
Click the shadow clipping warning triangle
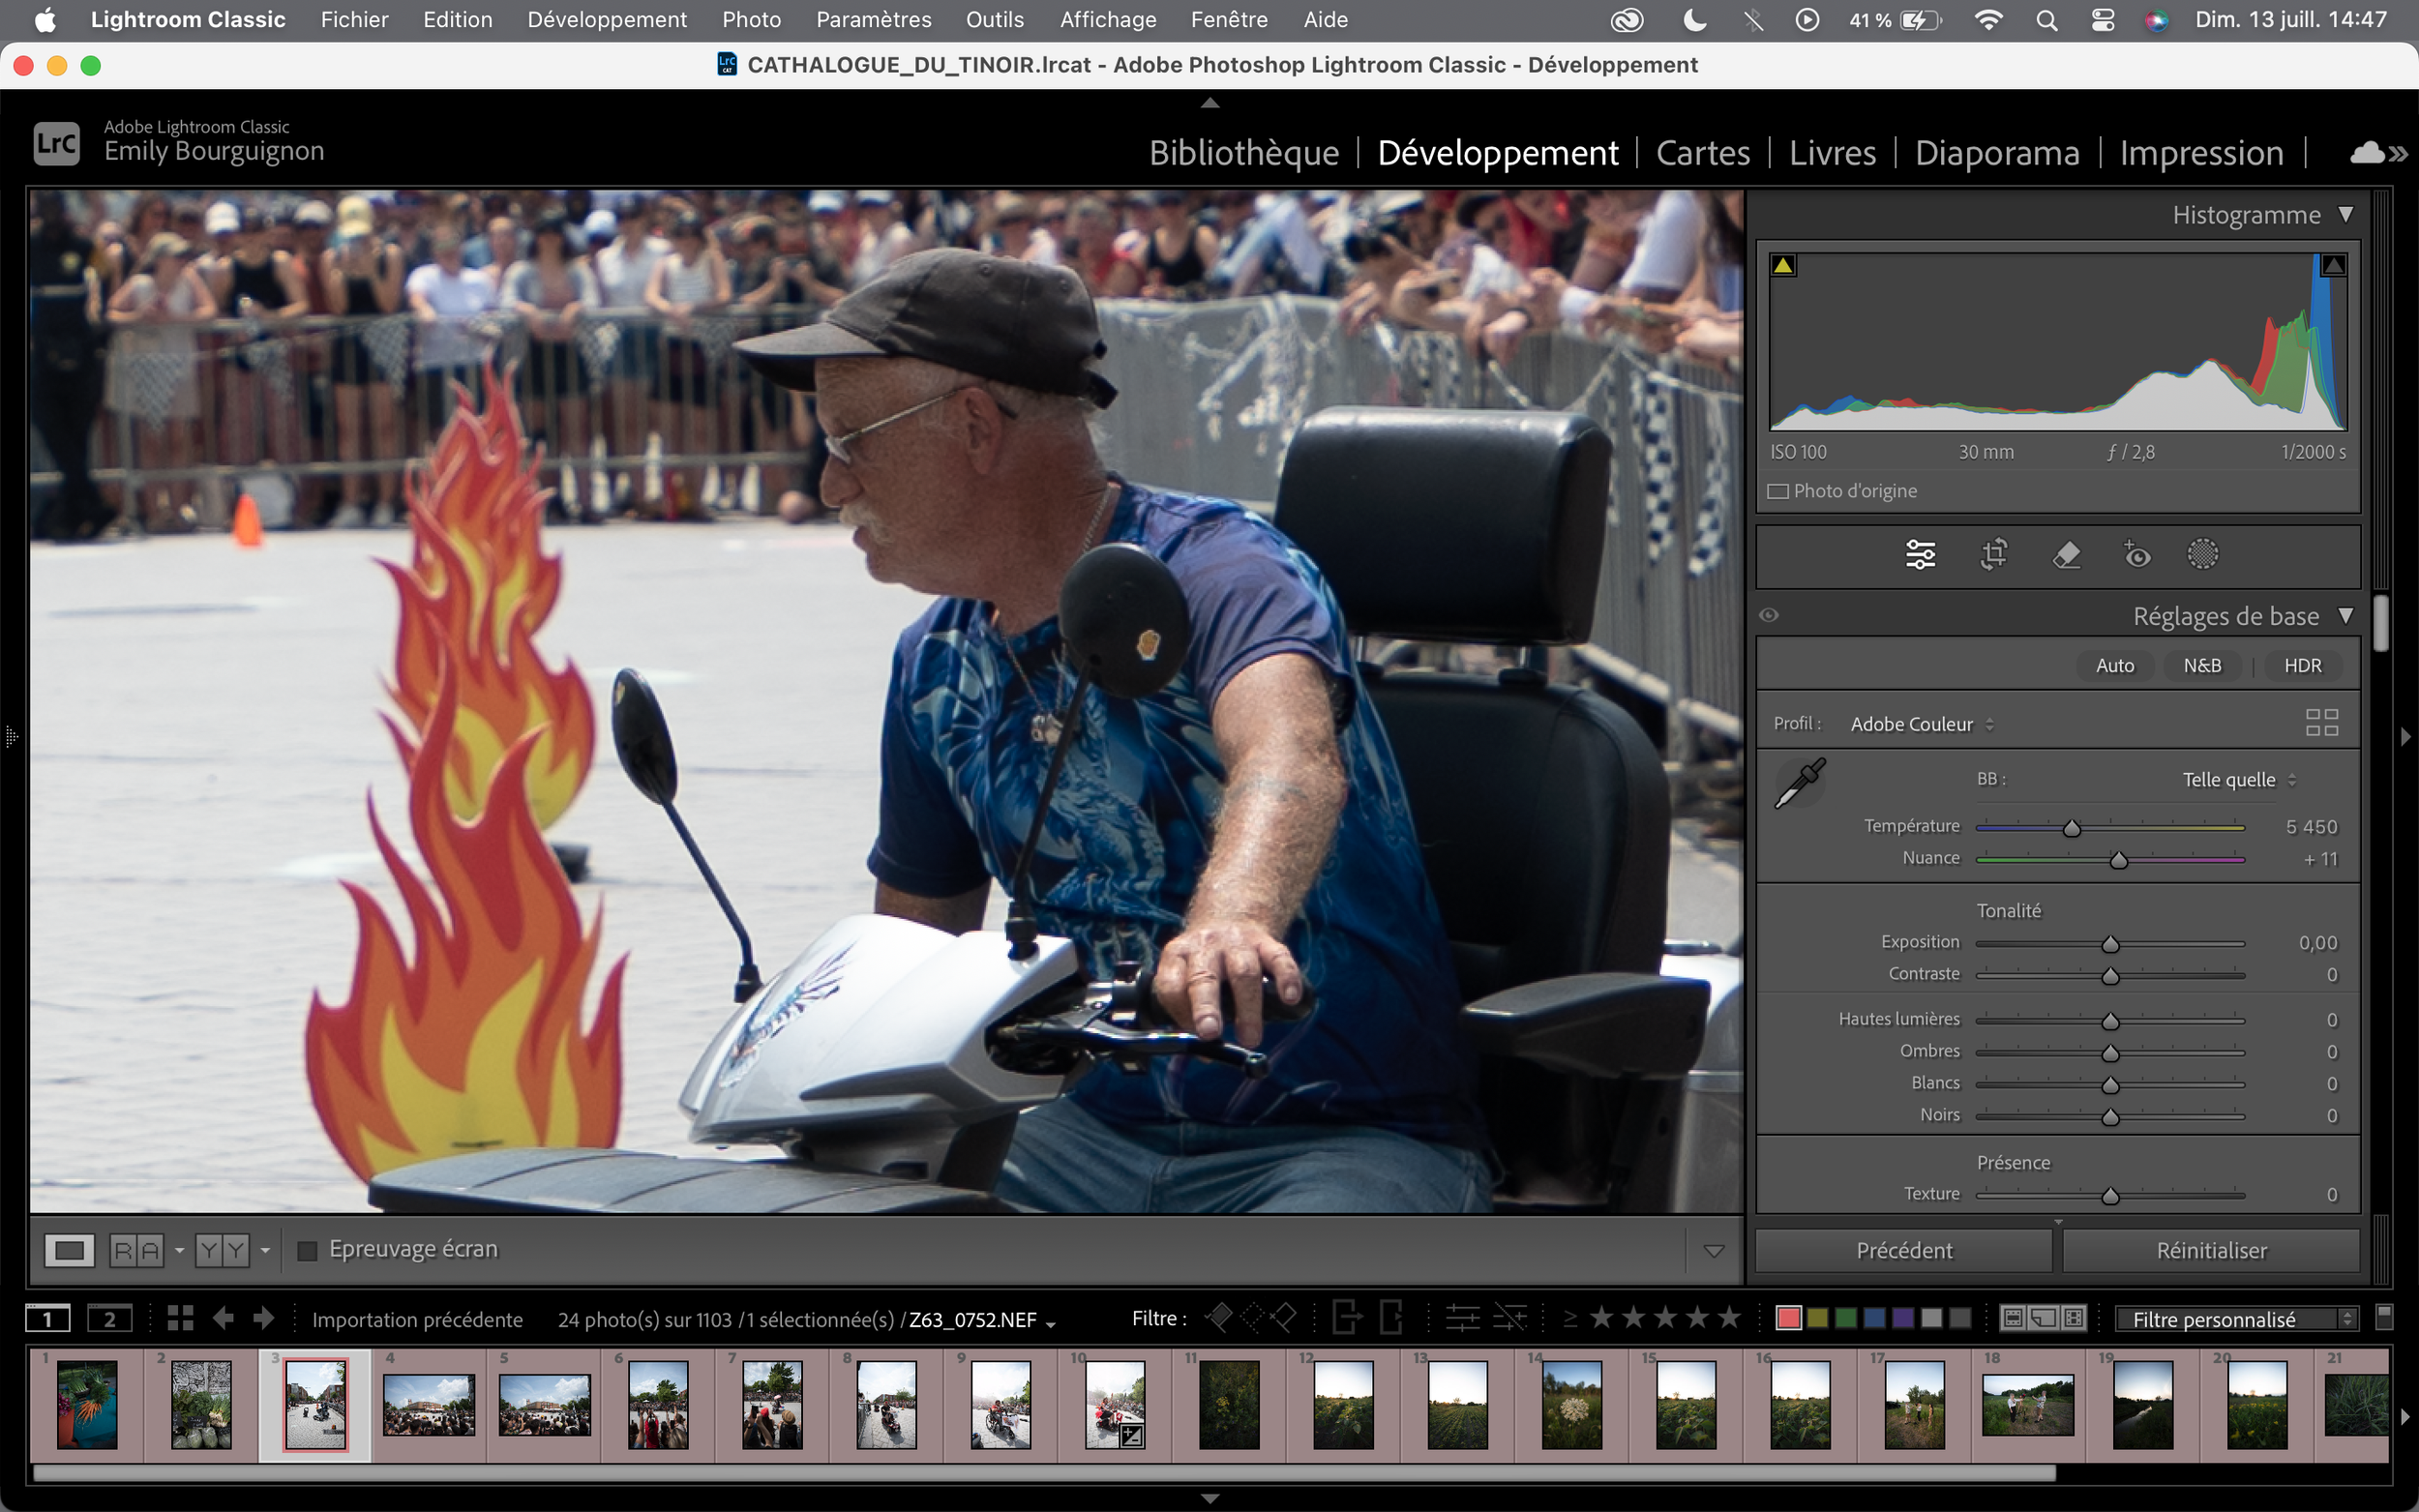tap(1783, 265)
